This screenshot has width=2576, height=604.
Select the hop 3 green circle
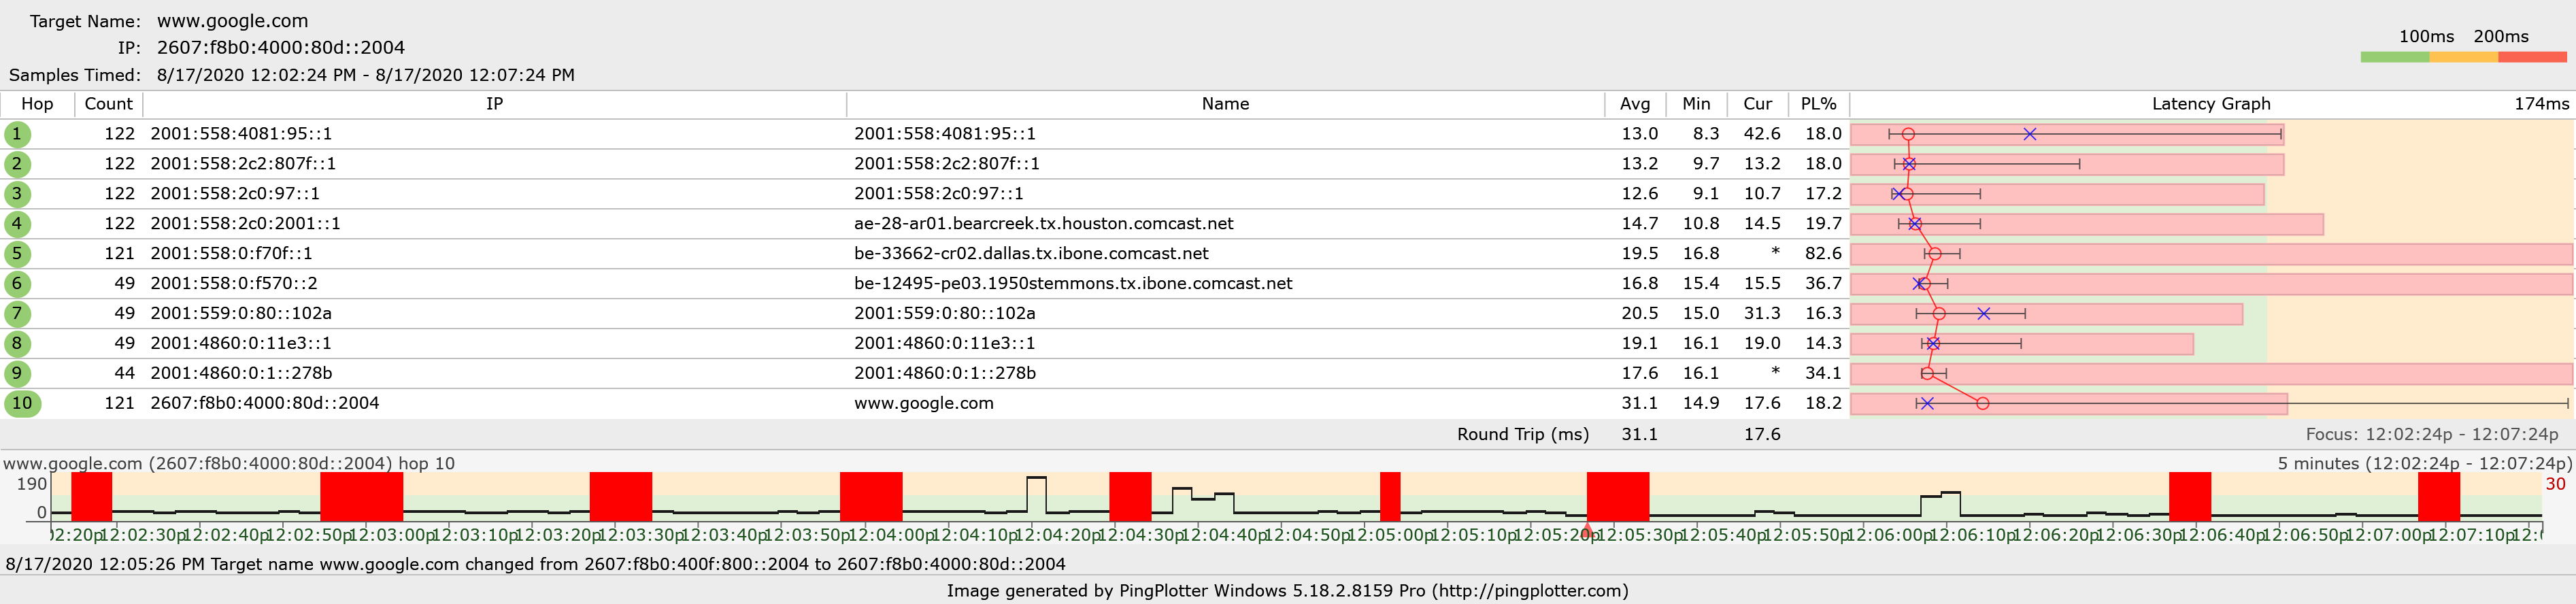click(x=17, y=194)
